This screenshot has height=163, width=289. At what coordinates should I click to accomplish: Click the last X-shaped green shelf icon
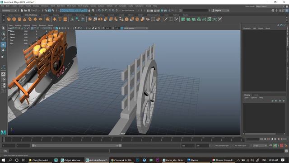[220, 19]
